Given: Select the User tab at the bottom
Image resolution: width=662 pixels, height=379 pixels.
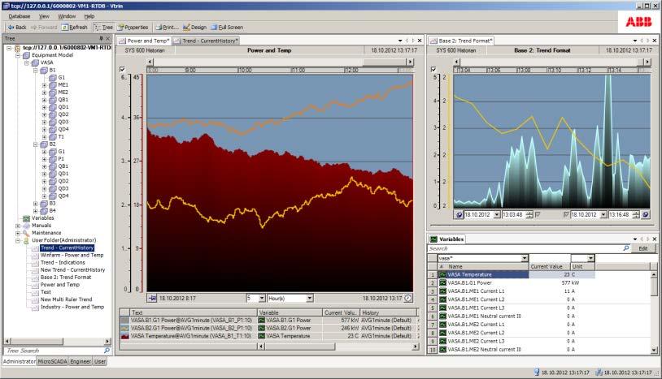Looking at the screenshot, I should 100,361.
